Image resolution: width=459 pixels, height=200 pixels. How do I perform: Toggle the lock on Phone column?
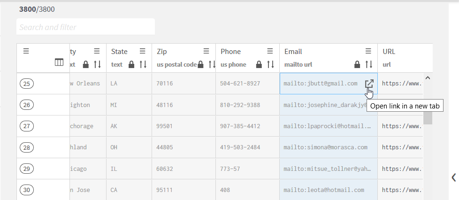[x=259, y=64]
